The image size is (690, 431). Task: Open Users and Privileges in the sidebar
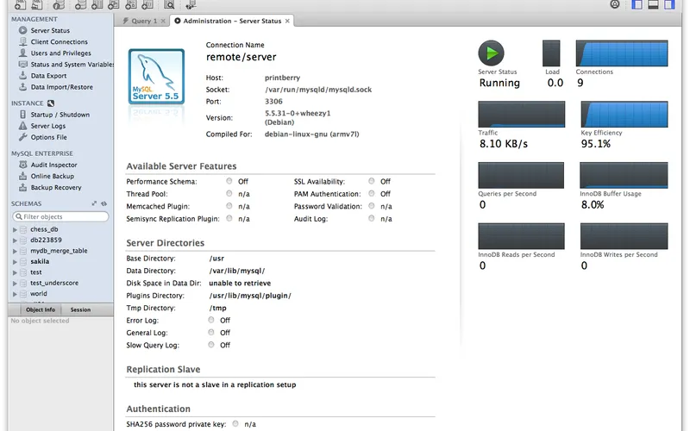pyautogui.click(x=60, y=53)
